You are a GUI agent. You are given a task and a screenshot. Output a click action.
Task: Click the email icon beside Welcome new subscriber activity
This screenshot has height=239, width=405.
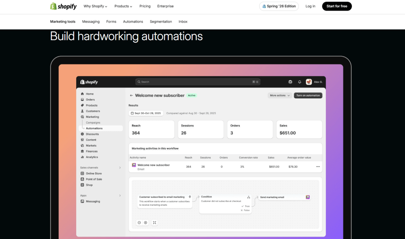coord(134,165)
